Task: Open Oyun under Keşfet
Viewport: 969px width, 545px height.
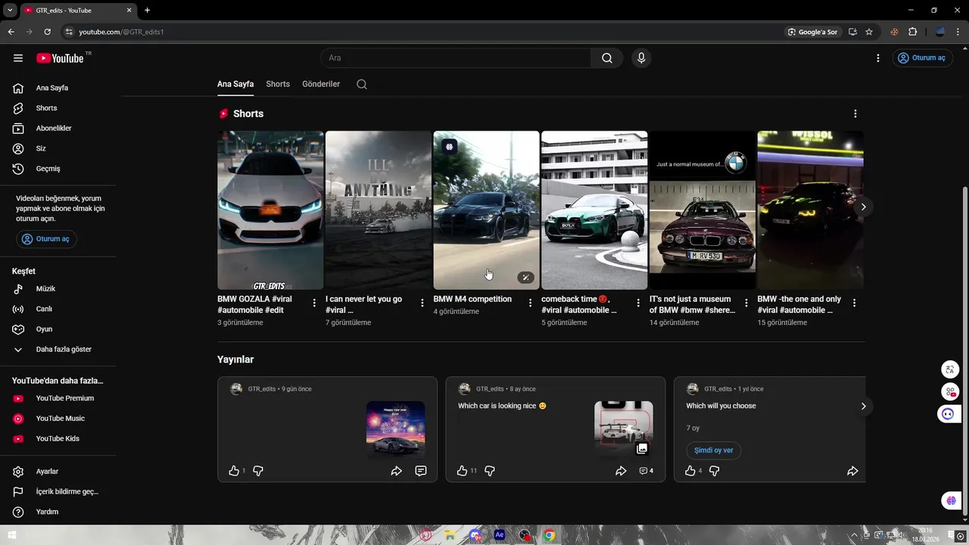Action: (x=58, y=329)
